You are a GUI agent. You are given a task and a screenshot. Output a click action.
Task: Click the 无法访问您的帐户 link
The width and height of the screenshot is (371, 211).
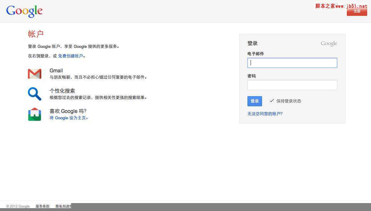tap(265, 113)
